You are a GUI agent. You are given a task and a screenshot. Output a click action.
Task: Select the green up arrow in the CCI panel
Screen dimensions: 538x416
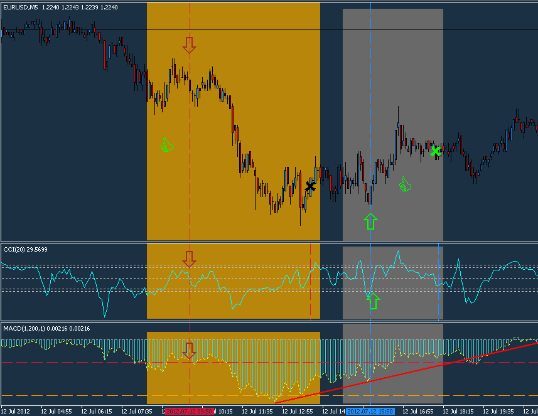pos(373,301)
